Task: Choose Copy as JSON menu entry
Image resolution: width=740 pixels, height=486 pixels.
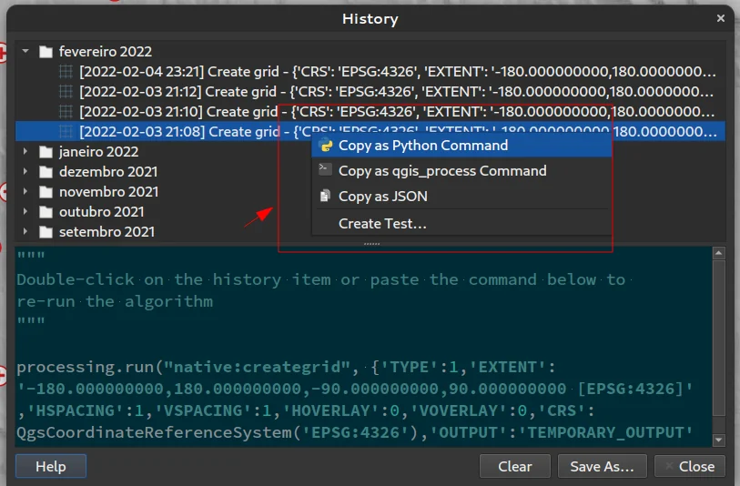Action: [382, 196]
